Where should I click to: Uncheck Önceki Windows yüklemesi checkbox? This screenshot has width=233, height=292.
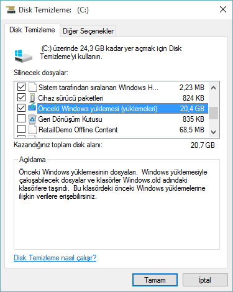[x=21, y=108]
